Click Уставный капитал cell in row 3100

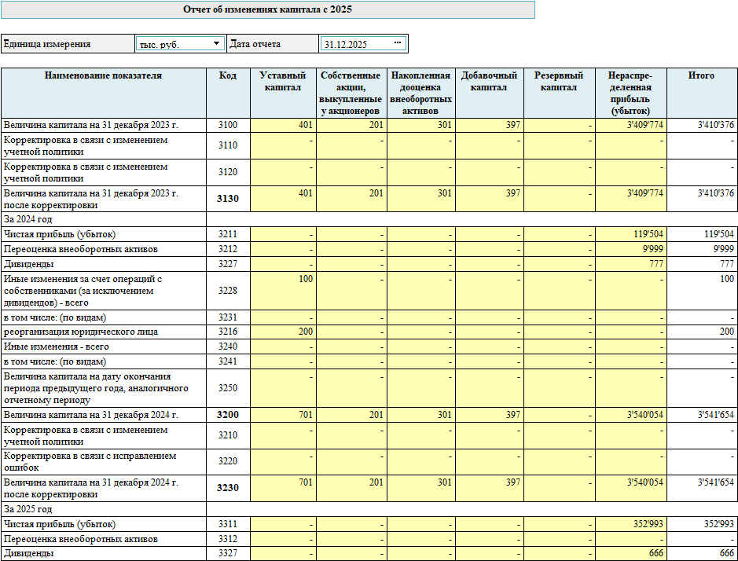pyautogui.click(x=283, y=125)
